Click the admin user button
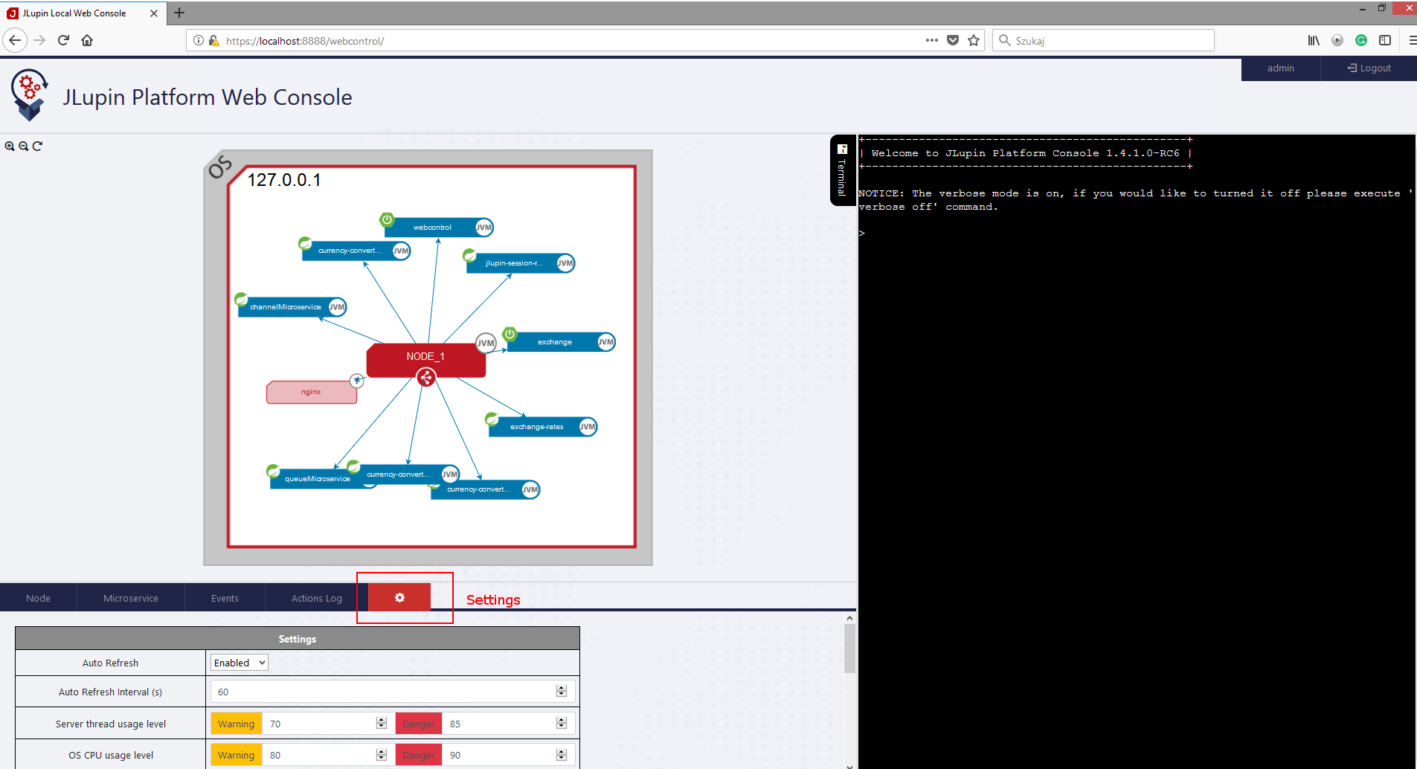Image resolution: width=1417 pixels, height=769 pixels. click(x=1280, y=68)
